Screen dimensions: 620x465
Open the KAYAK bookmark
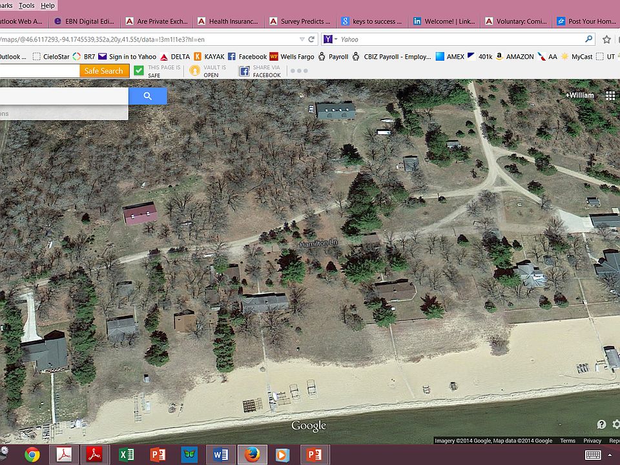pos(209,57)
